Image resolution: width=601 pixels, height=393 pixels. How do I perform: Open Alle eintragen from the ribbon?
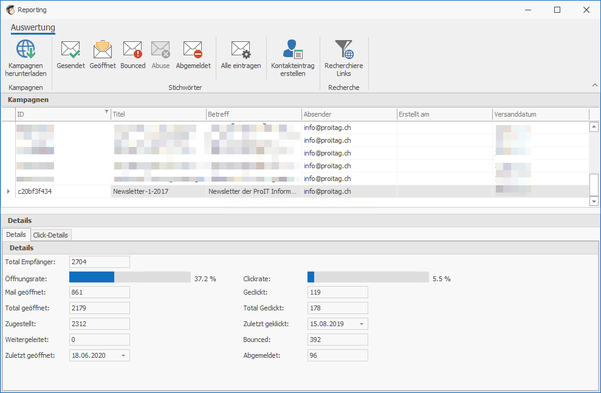(241, 50)
